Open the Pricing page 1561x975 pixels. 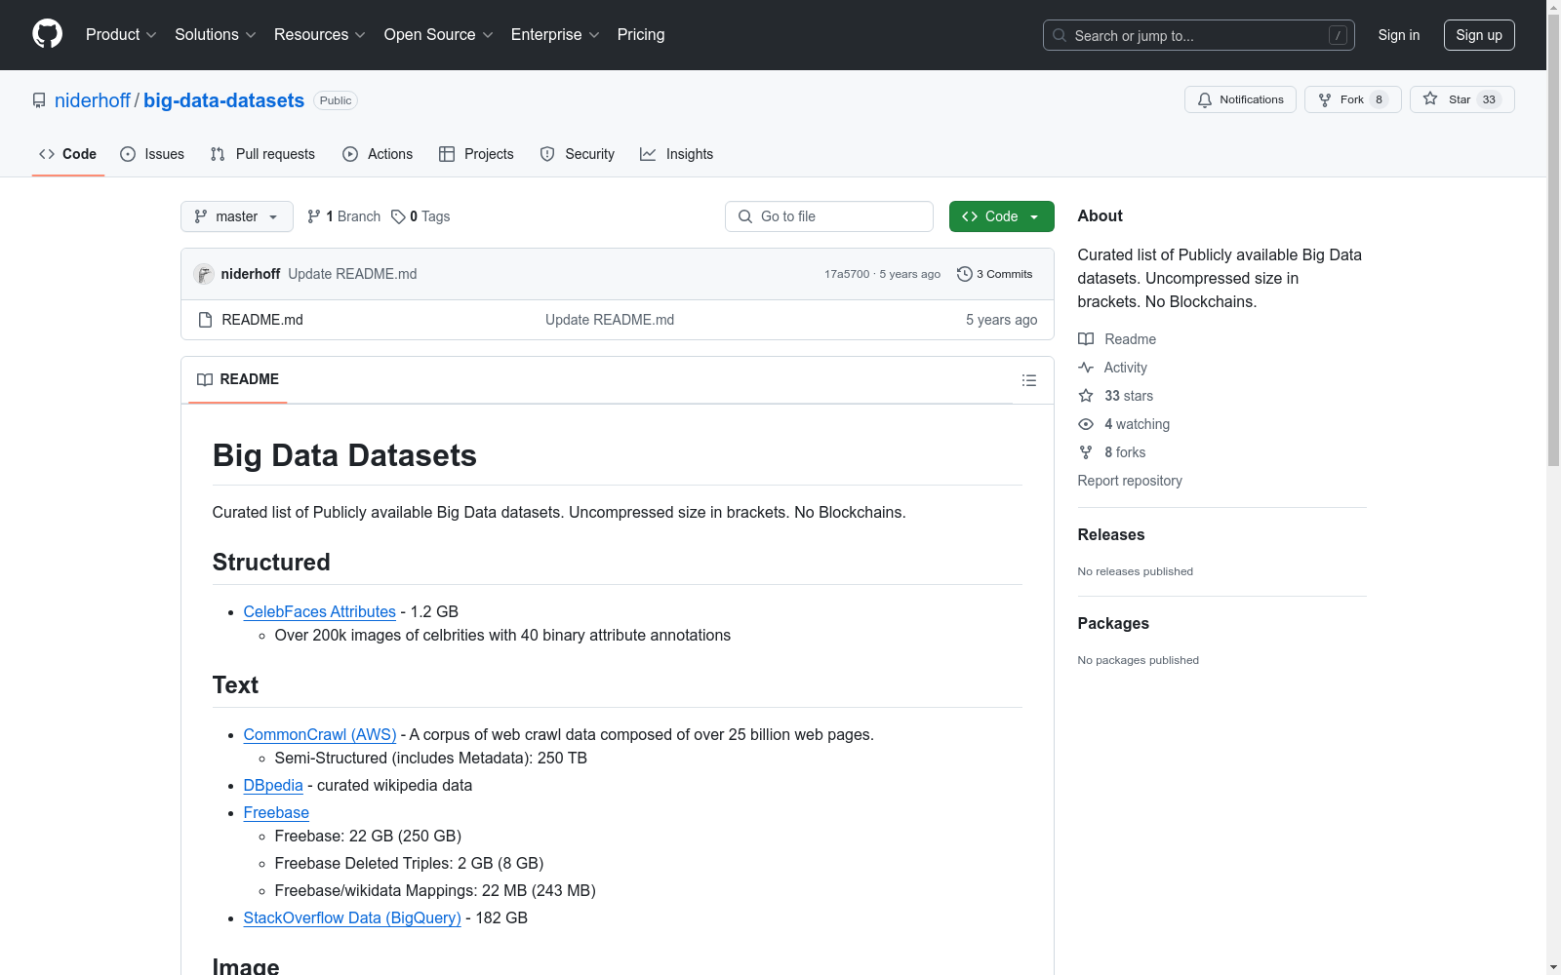click(x=641, y=34)
